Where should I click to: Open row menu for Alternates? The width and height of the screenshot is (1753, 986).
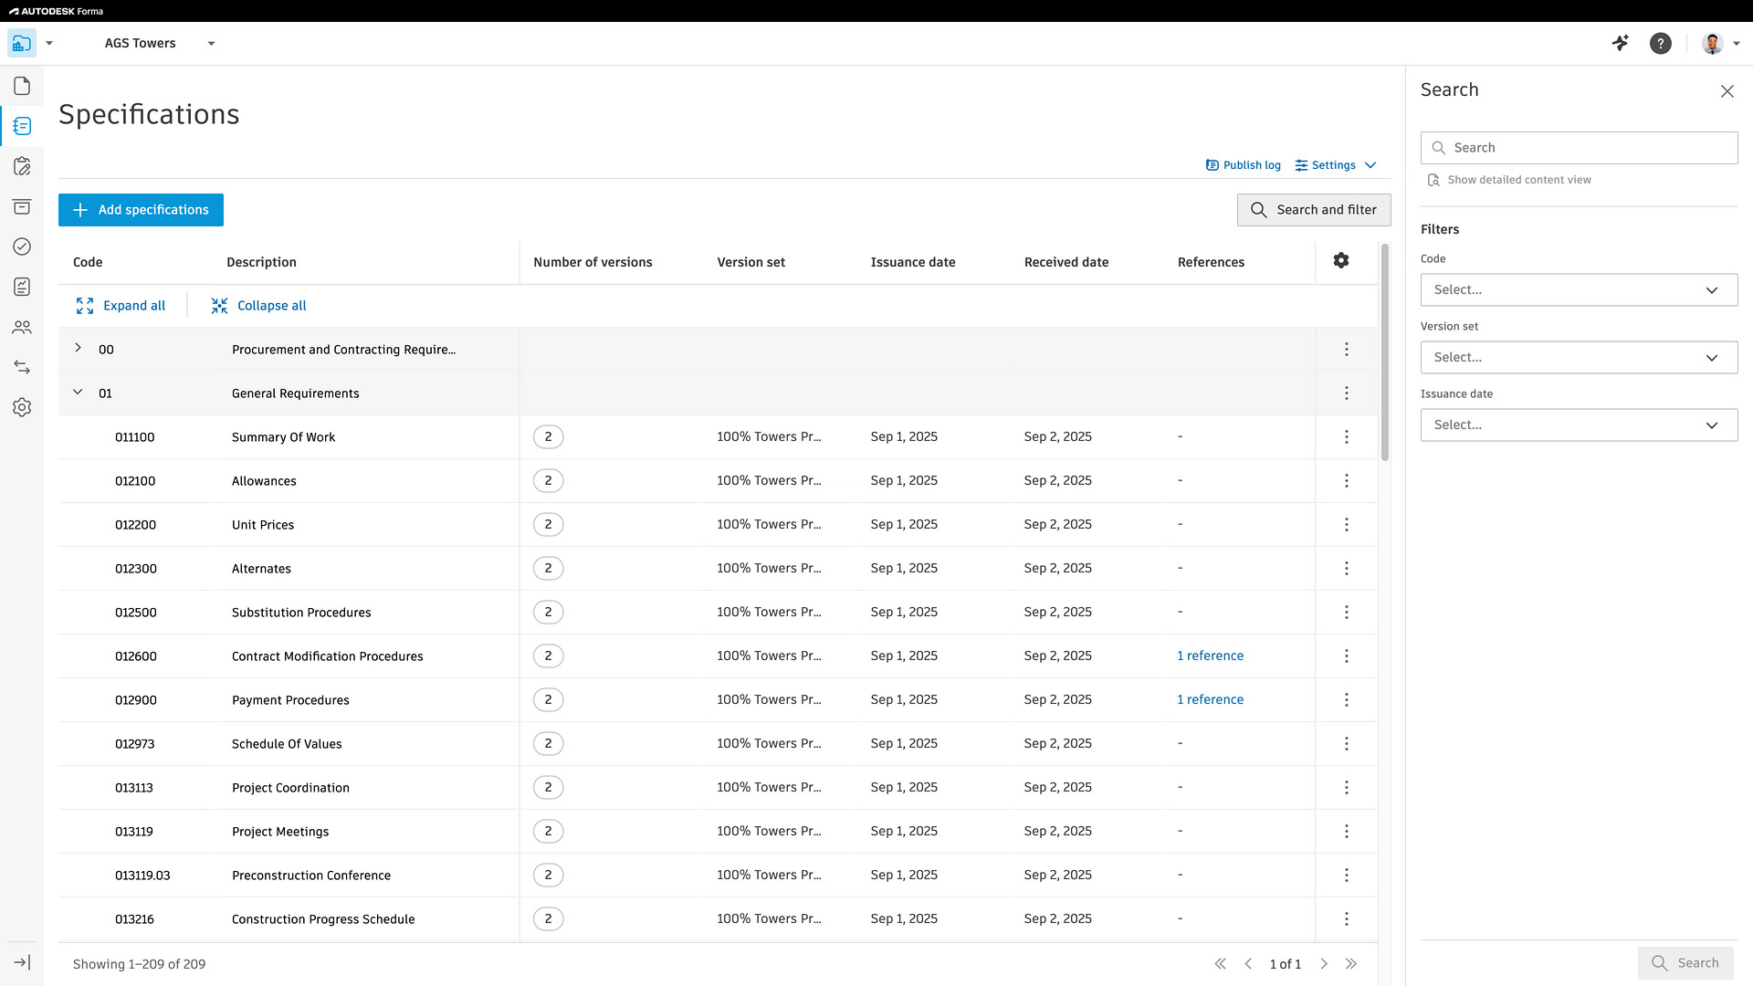(x=1347, y=568)
